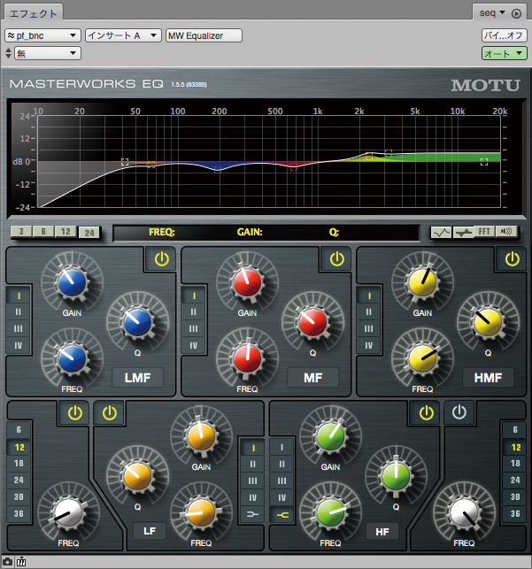
Task: Click the バイ...オフ bypass button
Action: 504,35
